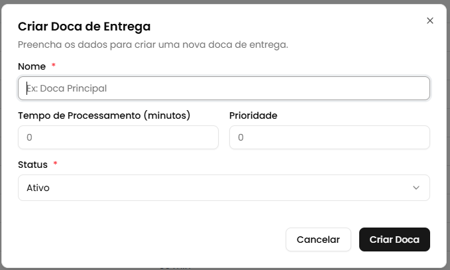450x270 pixels.
Task: Click the red asterisk beside Status
Action: click(56, 164)
